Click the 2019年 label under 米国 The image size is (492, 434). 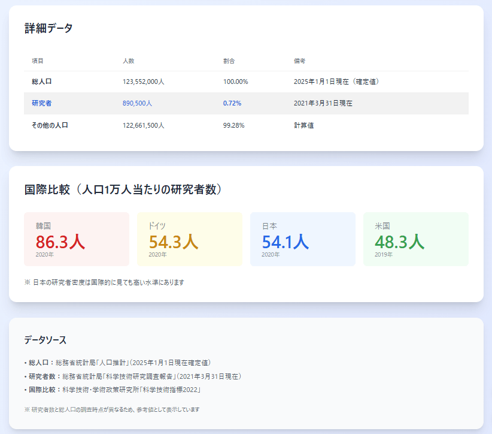[x=384, y=255]
